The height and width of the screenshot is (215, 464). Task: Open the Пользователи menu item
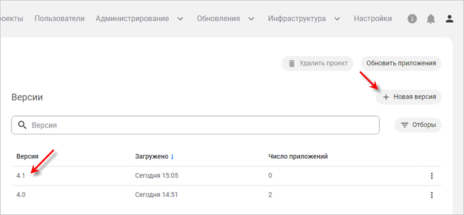click(60, 19)
